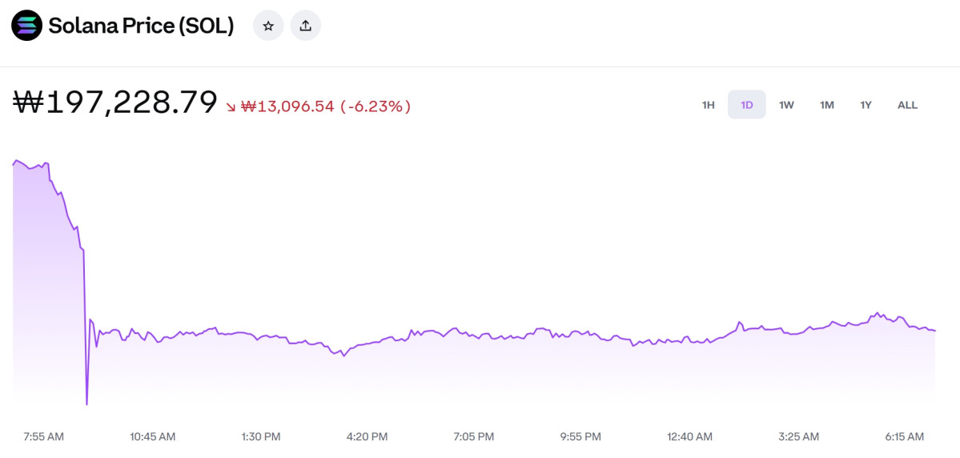Viewport: 960px width, 458px height.
Task: Click the 4:20 PM time label
Action: pyautogui.click(x=368, y=436)
